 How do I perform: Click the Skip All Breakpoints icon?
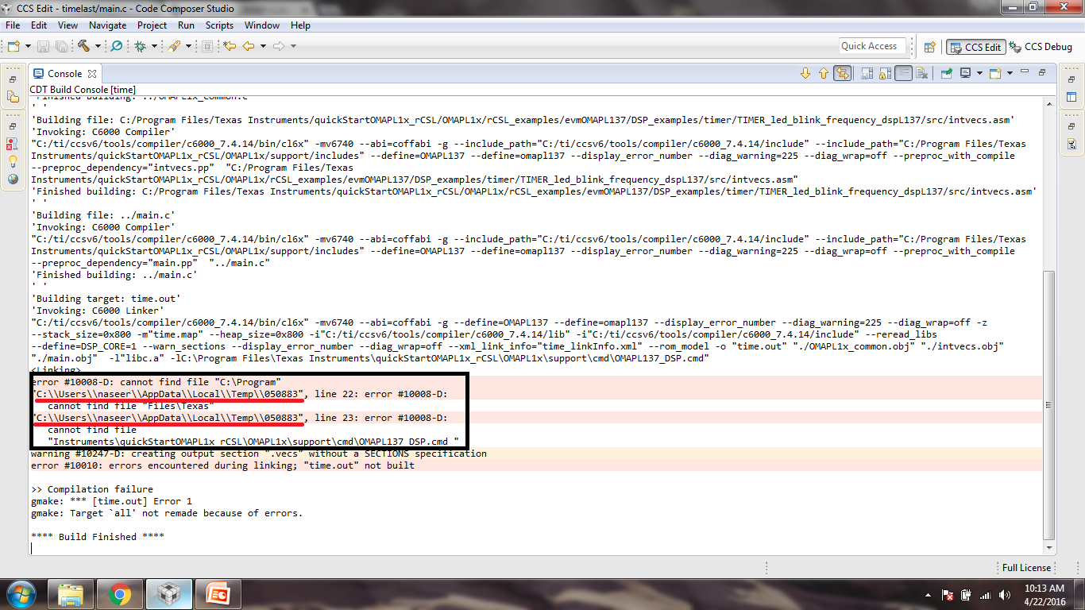pyautogui.click(x=116, y=47)
